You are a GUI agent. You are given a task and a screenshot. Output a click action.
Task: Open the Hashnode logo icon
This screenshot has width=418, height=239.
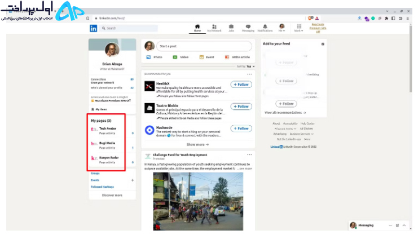(149, 130)
